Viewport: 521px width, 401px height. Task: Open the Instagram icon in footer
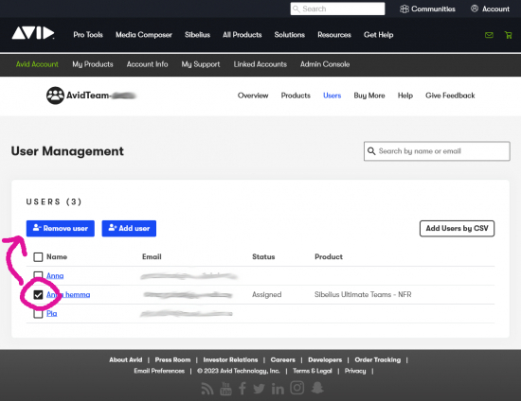[297, 388]
